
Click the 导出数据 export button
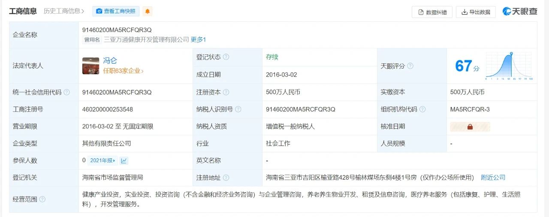476,12
